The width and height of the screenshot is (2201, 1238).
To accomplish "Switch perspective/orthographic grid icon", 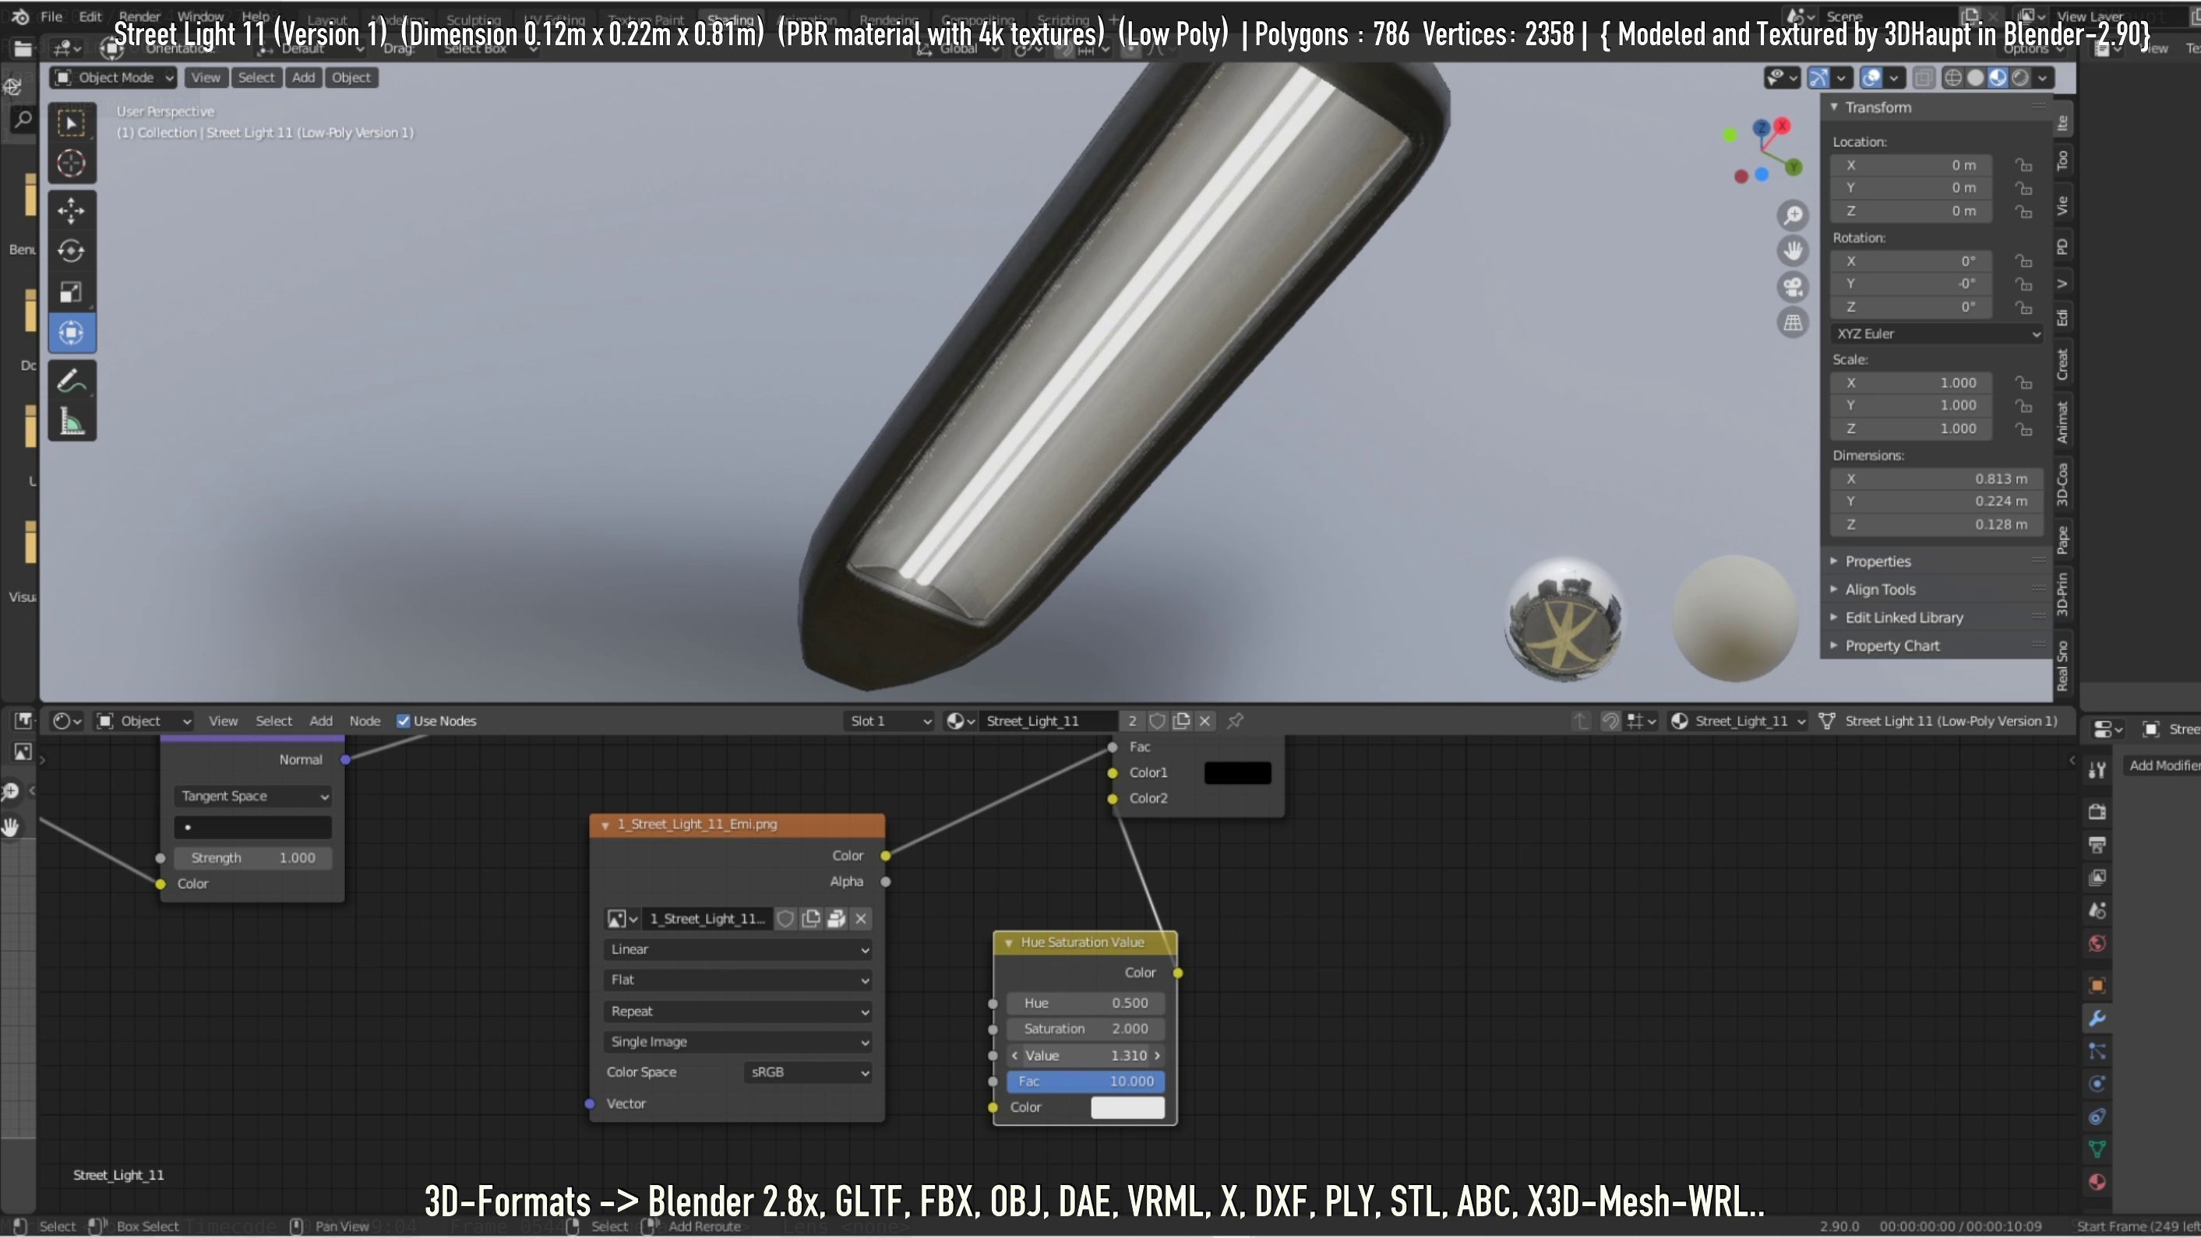I will pyautogui.click(x=1793, y=322).
